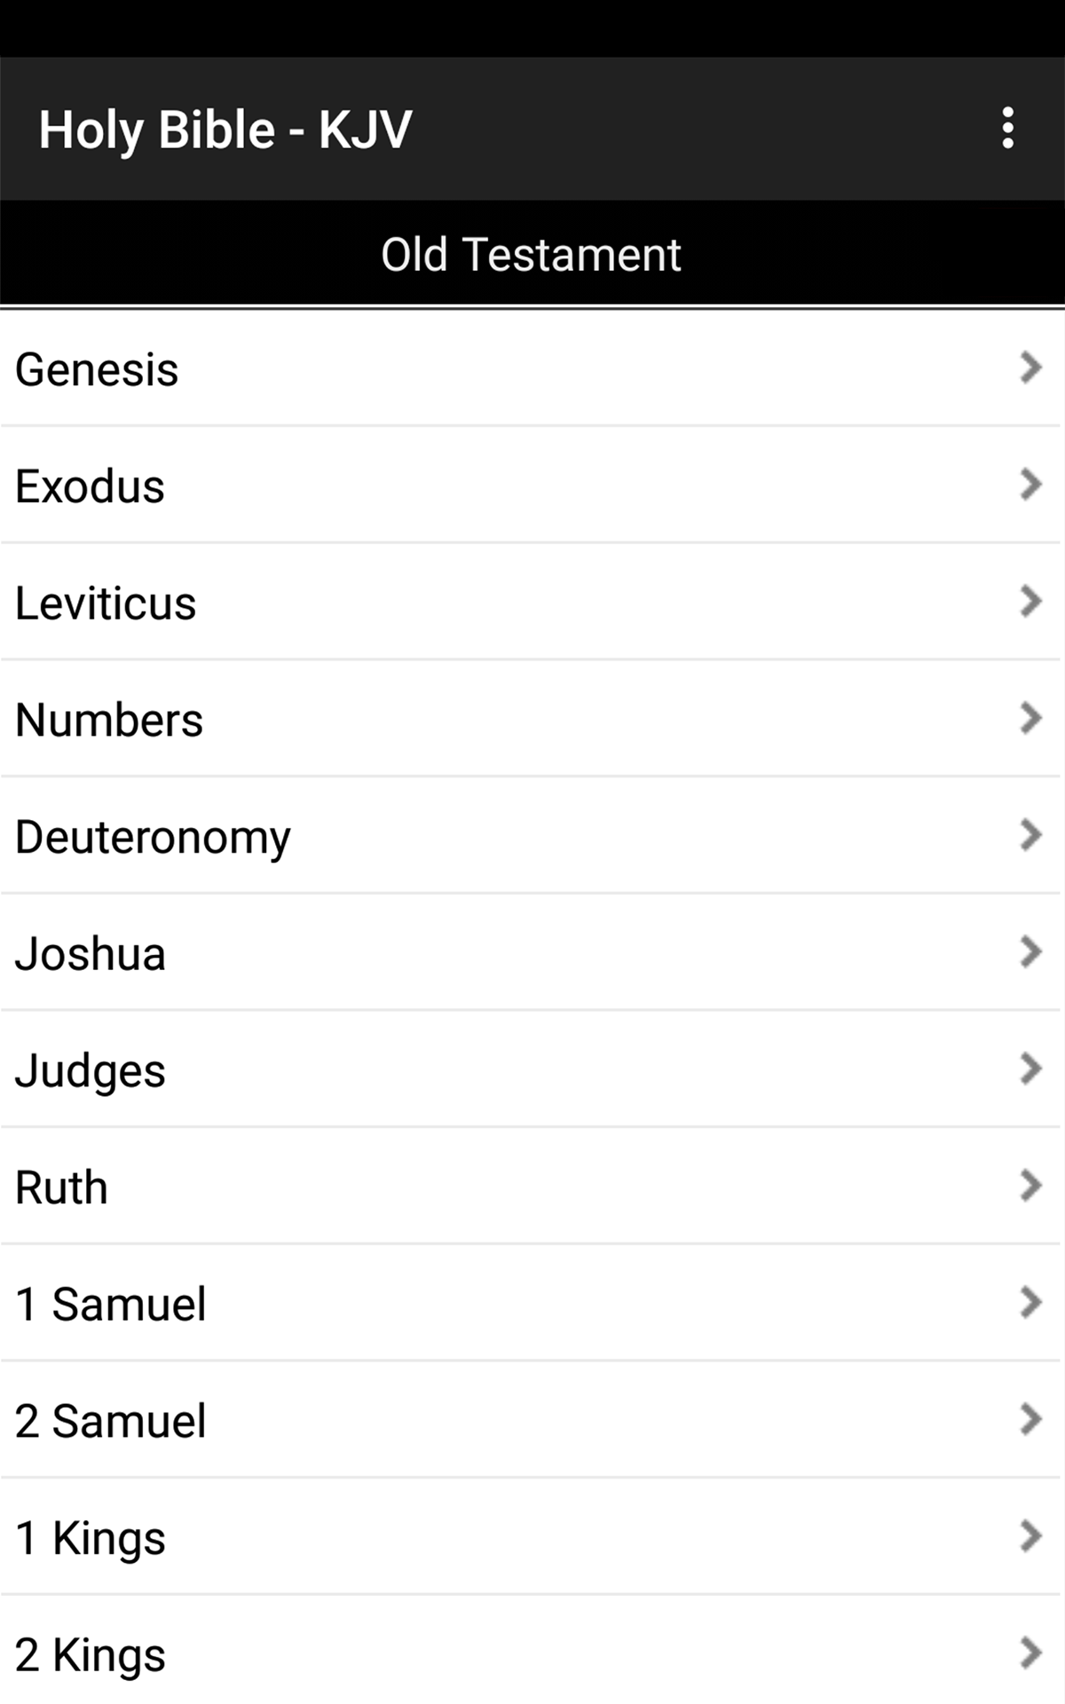Click the arrow icon next to Joshua

click(x=1030, y=952)
